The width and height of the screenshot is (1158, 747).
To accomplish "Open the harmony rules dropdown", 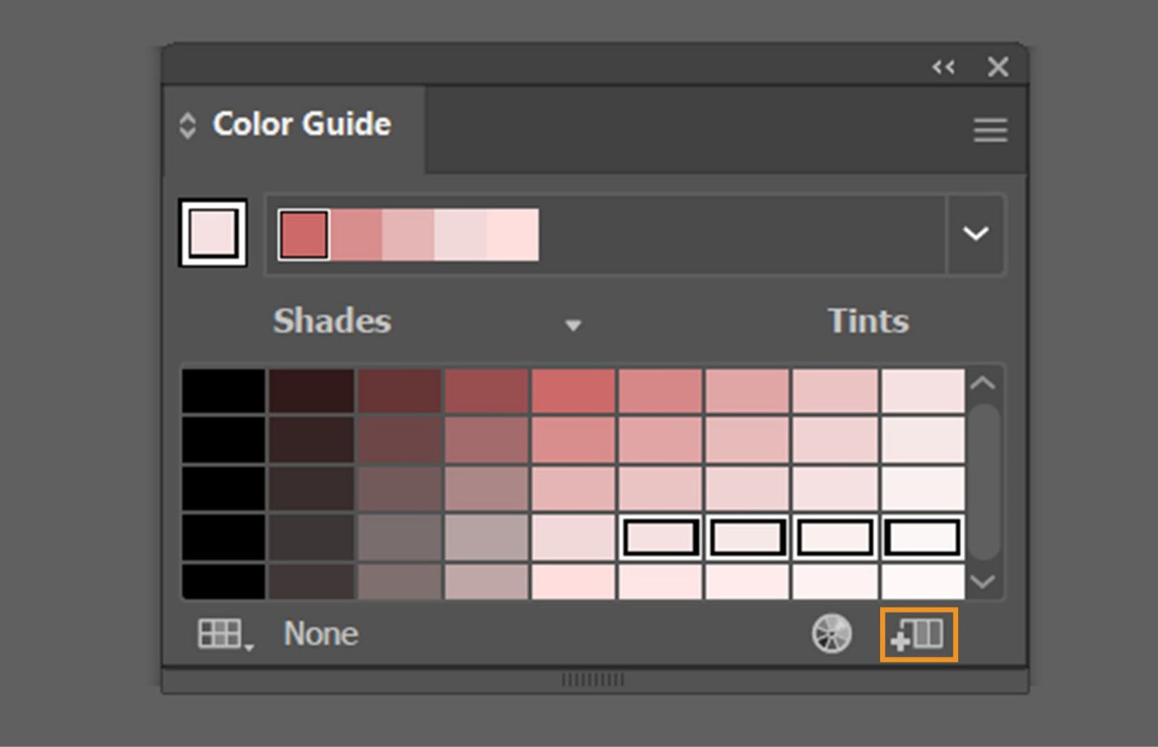I will click(x=975, y=233).
